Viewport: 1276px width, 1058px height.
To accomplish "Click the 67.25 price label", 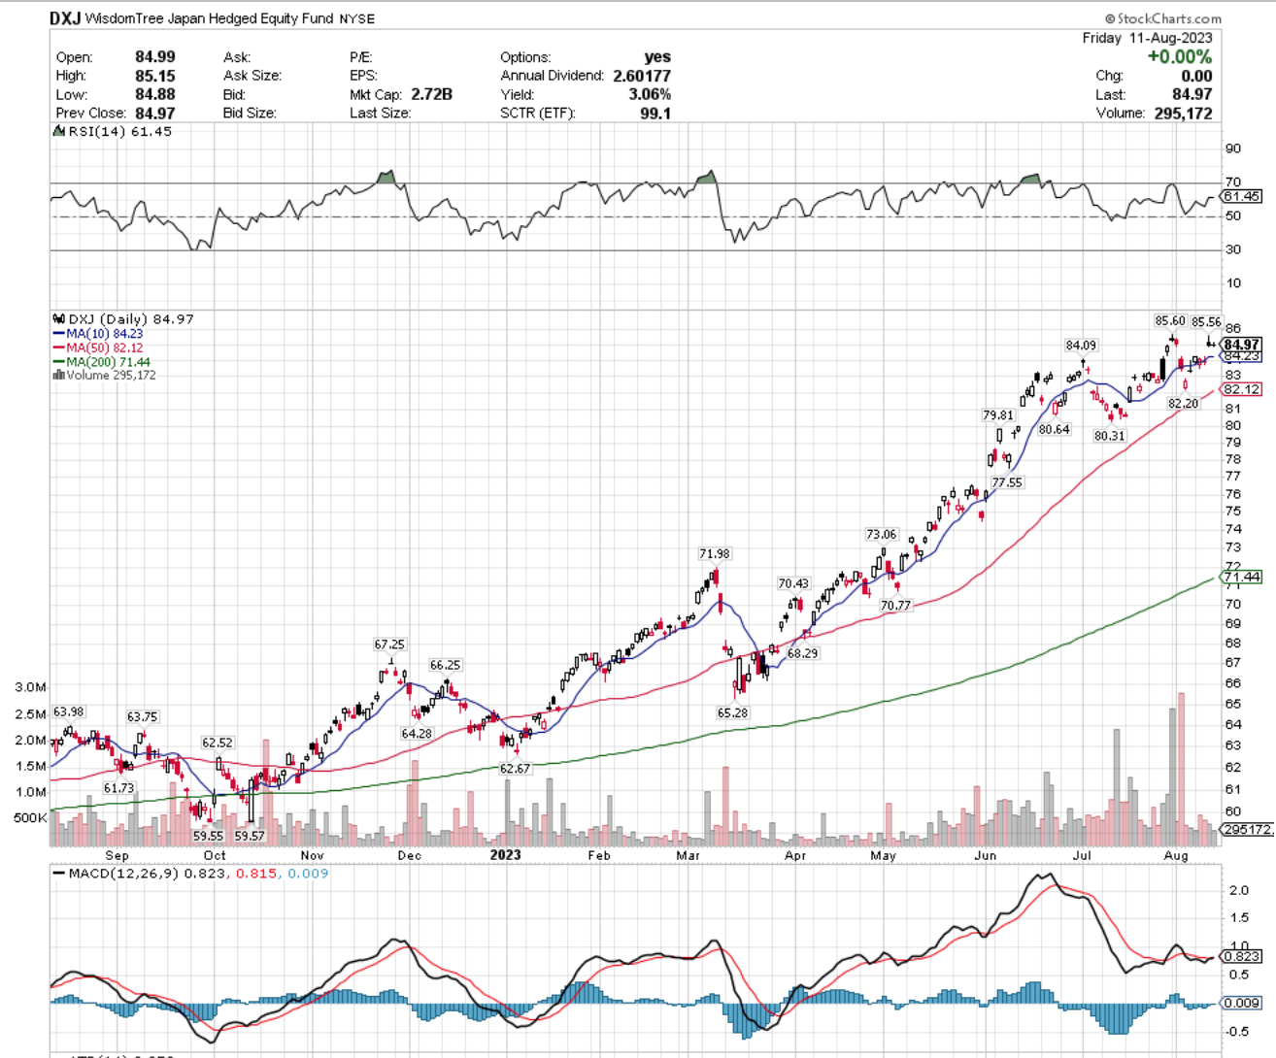I will 389,645.
